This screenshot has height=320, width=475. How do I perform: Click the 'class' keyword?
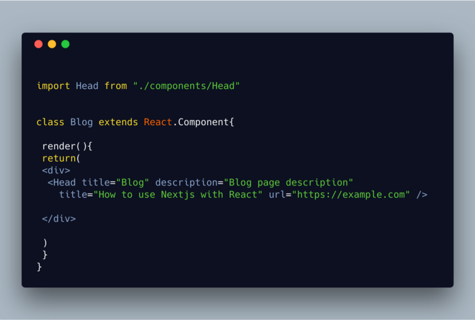[50, 122]
